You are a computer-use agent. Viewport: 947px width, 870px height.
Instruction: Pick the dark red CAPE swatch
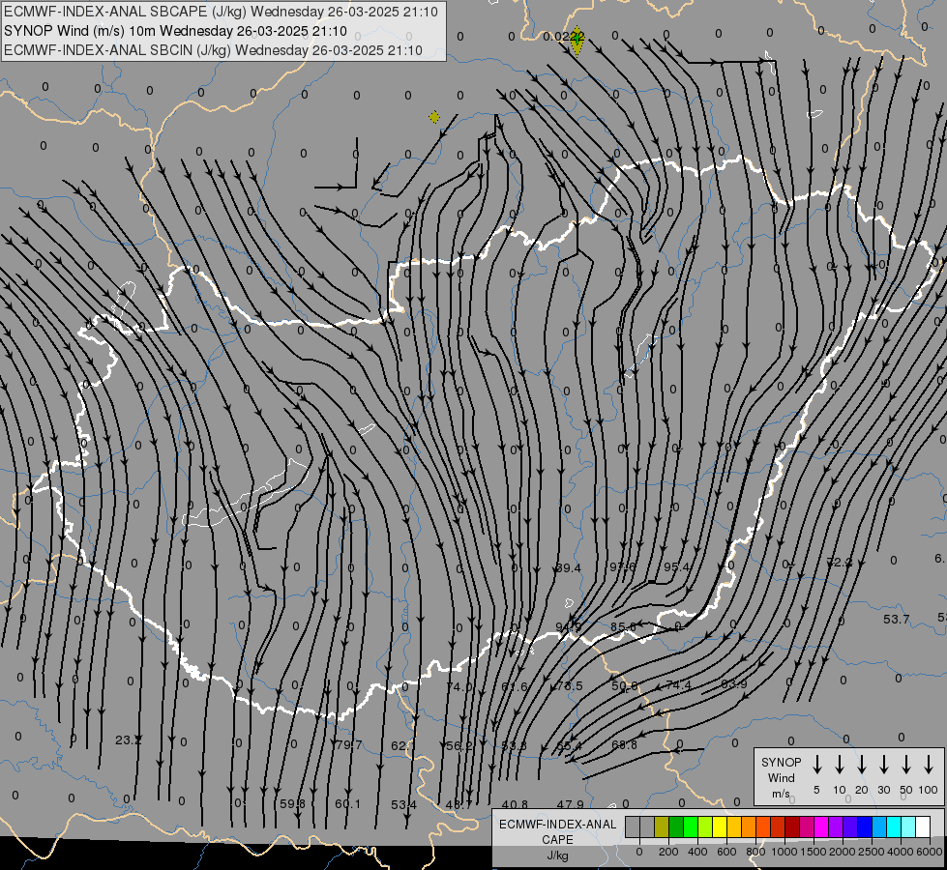[x=792, y=827]
